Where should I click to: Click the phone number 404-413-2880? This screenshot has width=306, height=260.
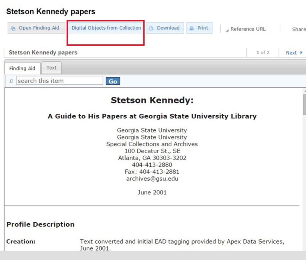pos(152,165)
